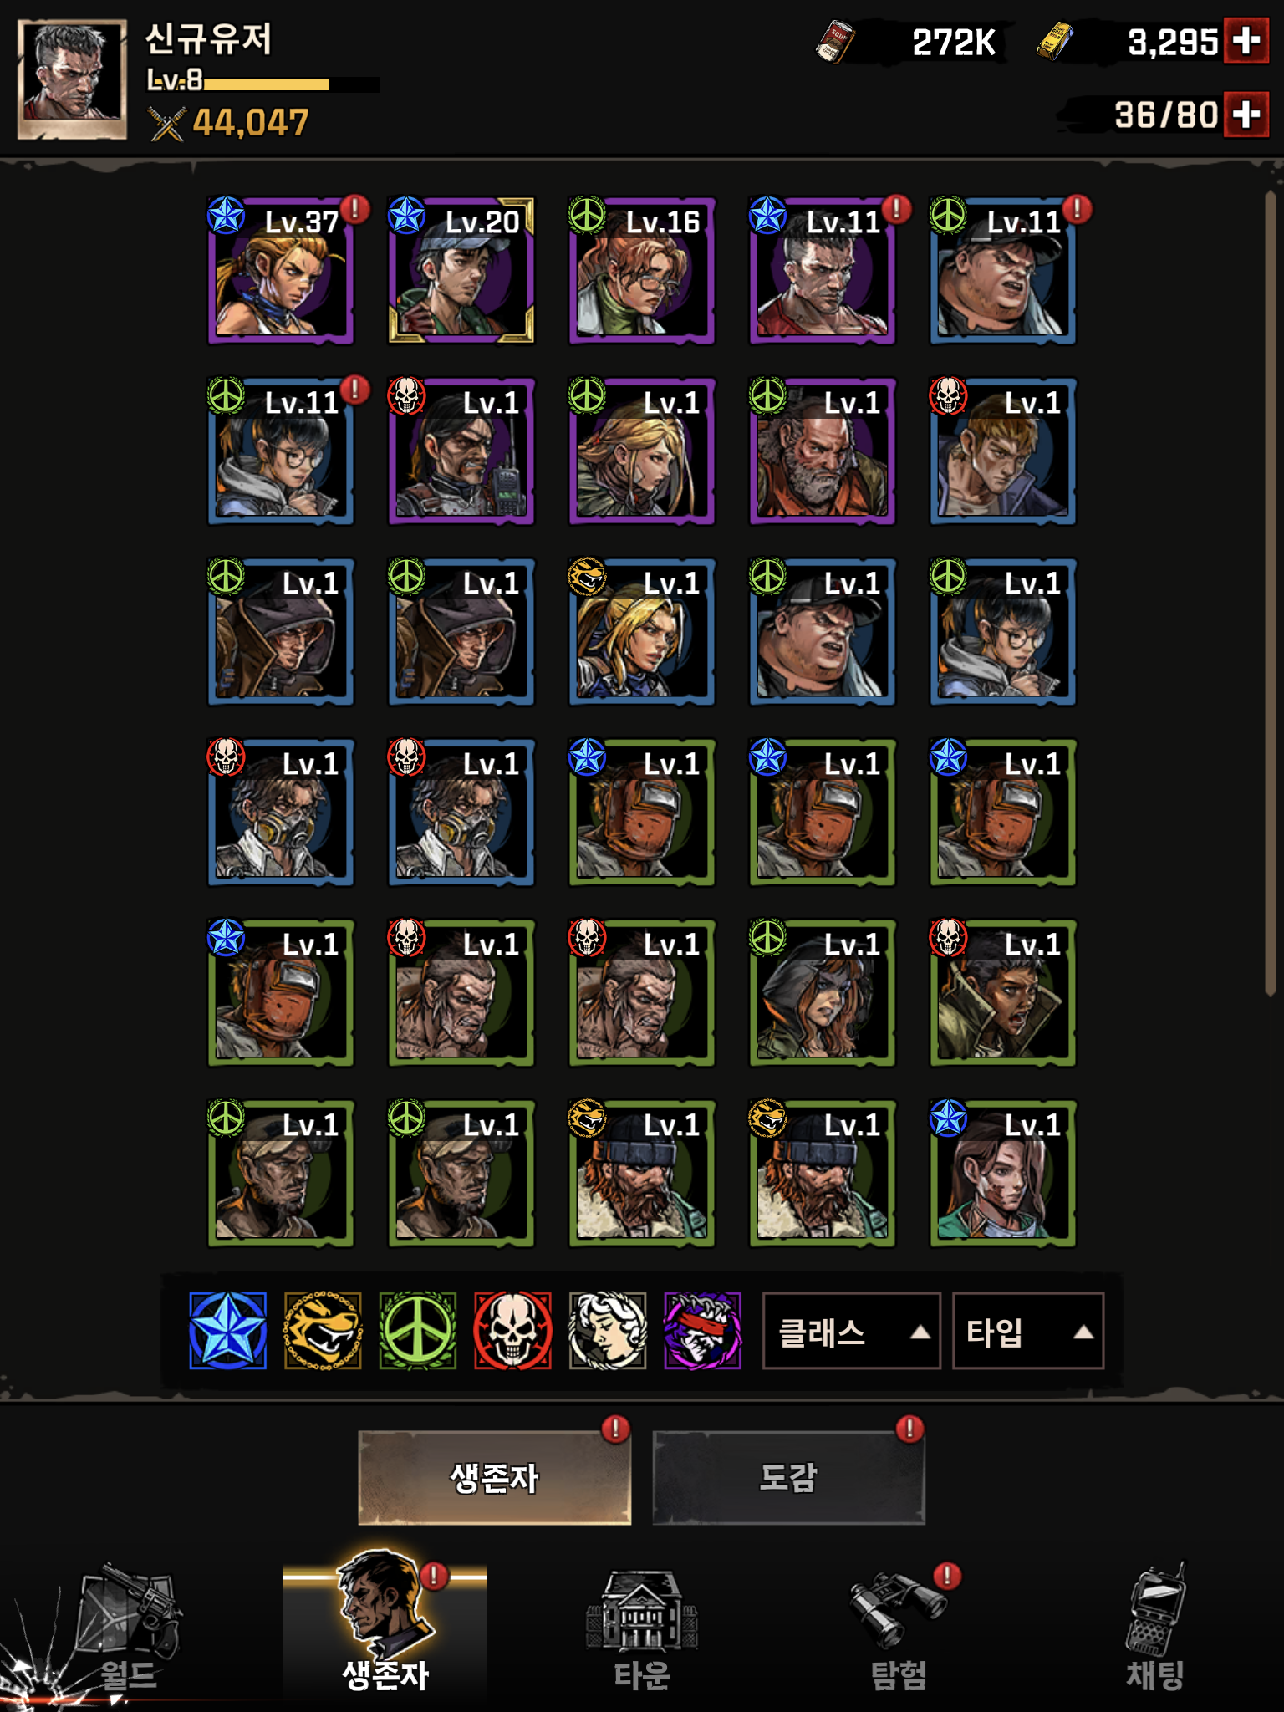Viewport: 1284px width, 1712px height.
Task: Toggle the green peace faction filter
Action: click(x=418, y=1331)
